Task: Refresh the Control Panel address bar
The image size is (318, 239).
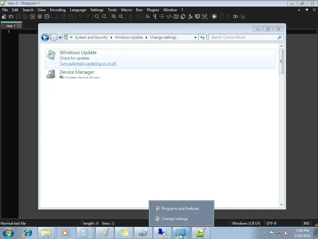Action: (x=202, y=37)
